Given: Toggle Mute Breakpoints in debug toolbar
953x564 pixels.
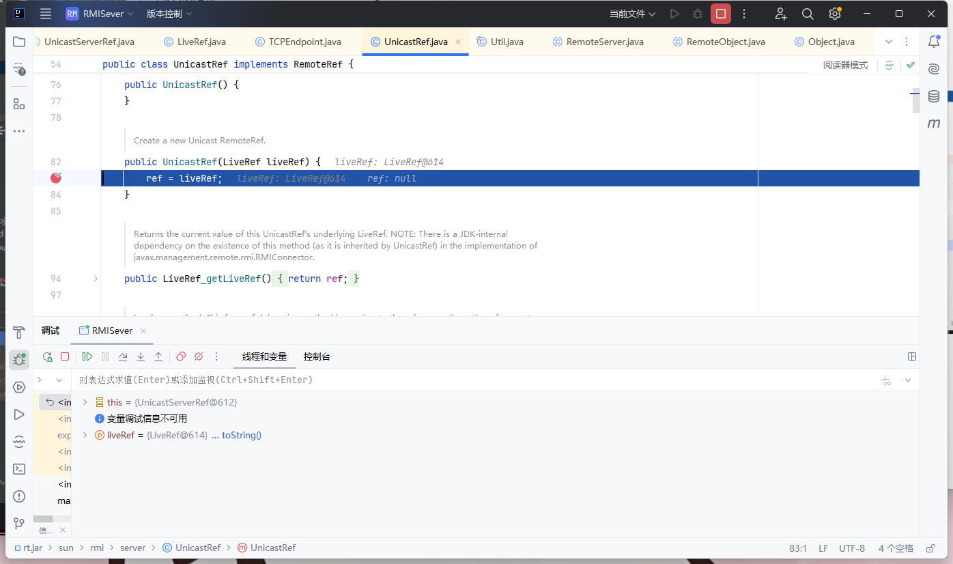Looking at the screenshot, I should tap(199, 356).
